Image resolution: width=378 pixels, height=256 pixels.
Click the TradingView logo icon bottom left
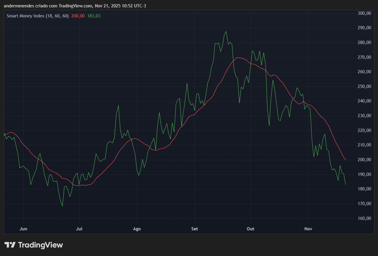coord(10,245)
